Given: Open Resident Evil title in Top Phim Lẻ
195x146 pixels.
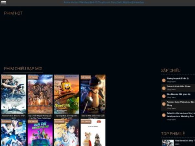Looking at the screenshot, I should click(185, 141).
